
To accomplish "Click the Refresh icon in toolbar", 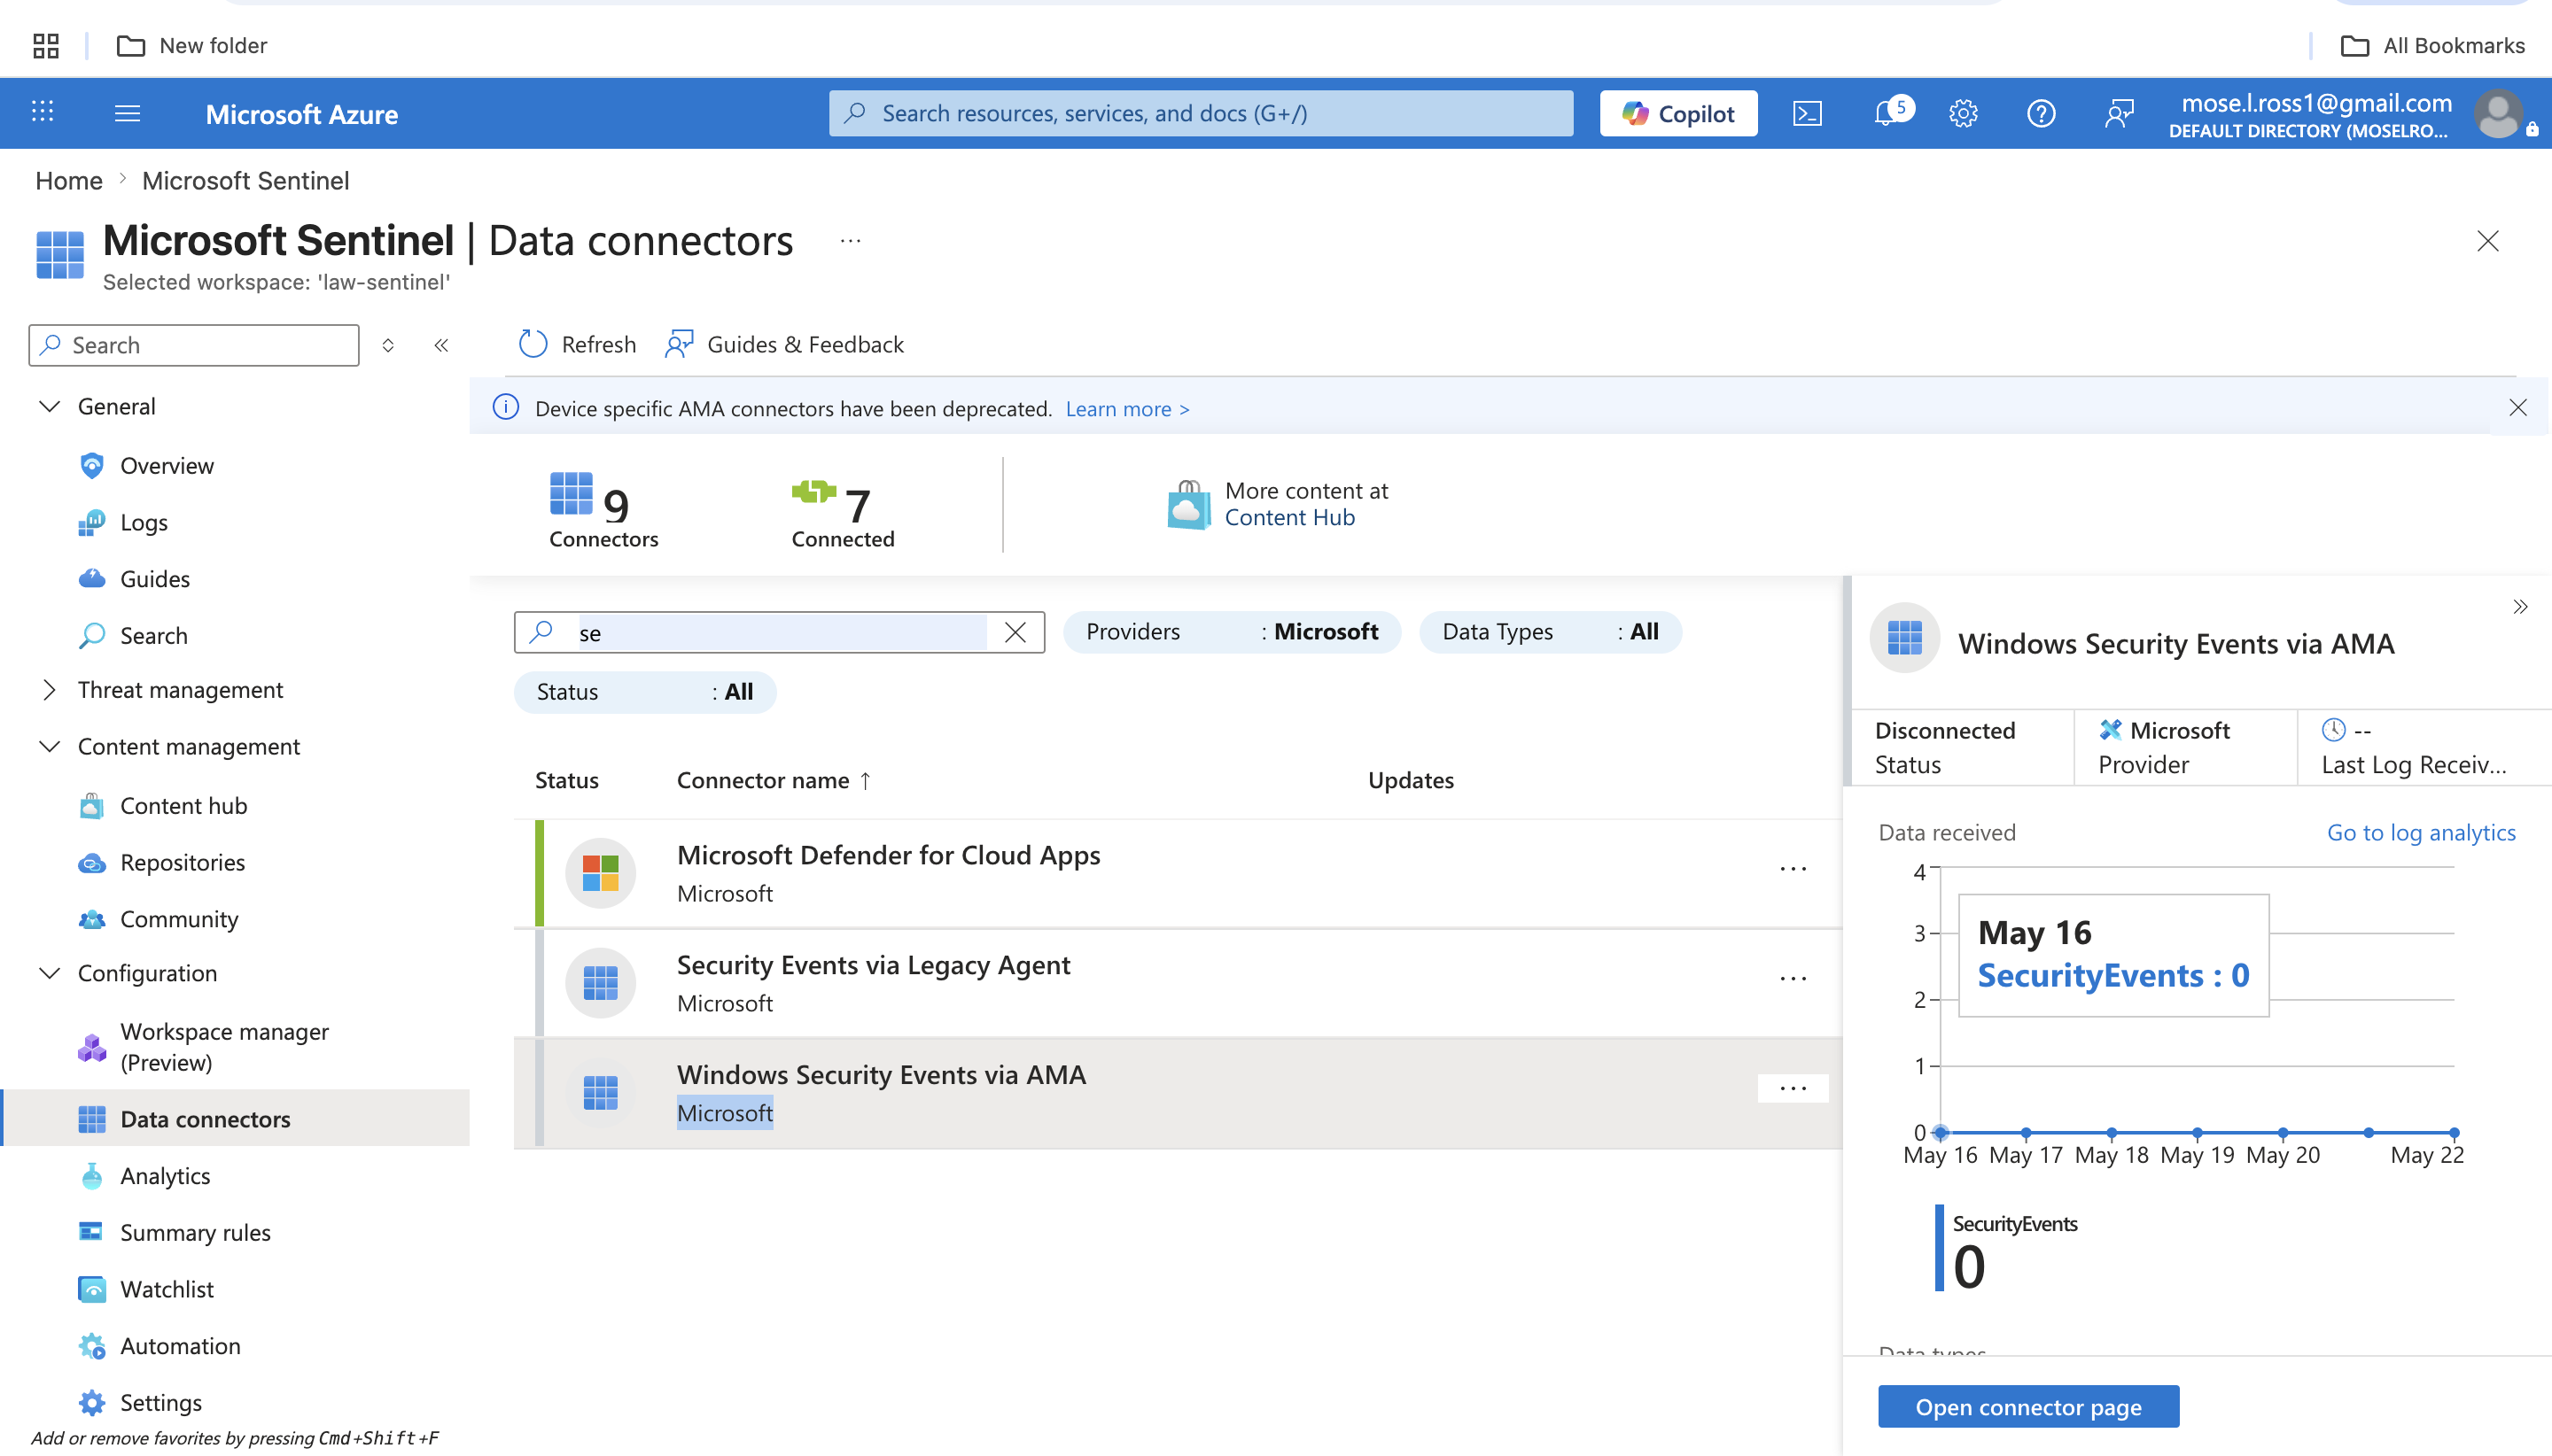I will click(533, 344).
